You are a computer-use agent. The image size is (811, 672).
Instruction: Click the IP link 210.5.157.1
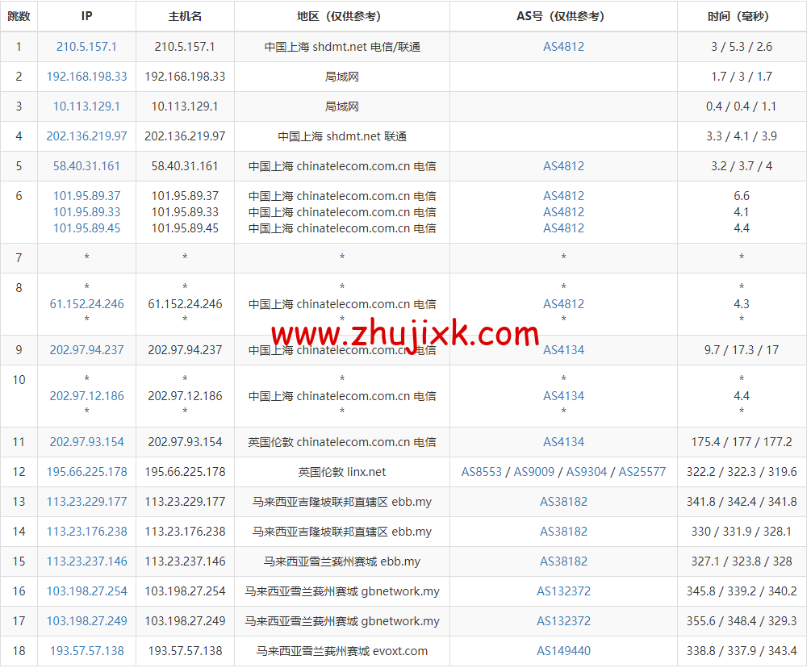click(86, 46)
